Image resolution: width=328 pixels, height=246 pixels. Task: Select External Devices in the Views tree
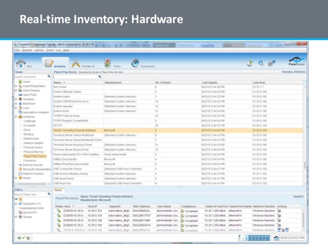pyautogui.click(x=32, y=165)
